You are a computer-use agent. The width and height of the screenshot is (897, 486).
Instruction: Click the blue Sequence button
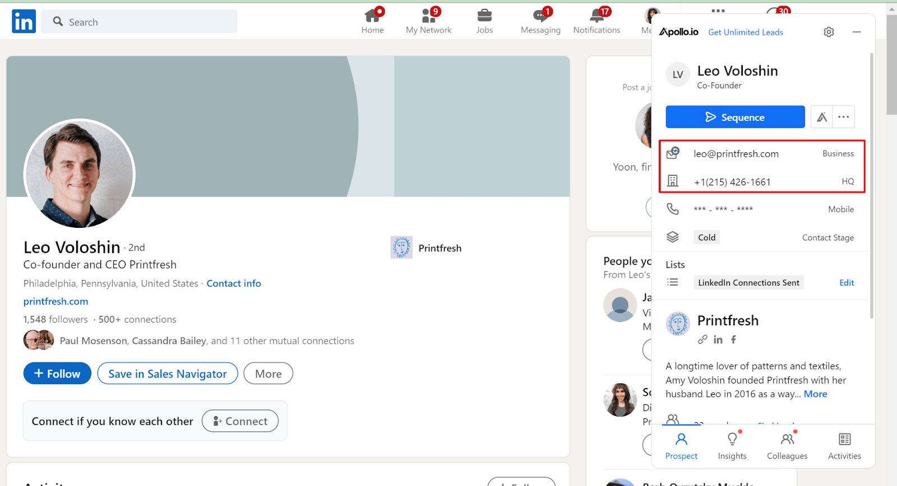[735, 117]
